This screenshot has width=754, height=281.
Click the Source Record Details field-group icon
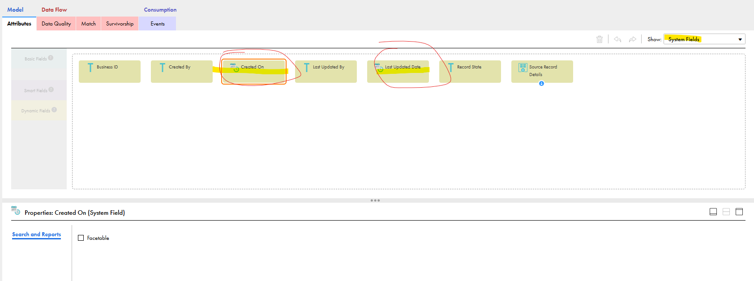tap(523, 68)
